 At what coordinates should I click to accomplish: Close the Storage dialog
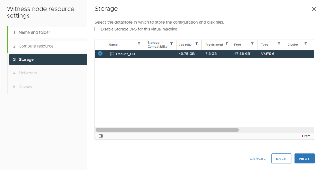(x=314, y=9)
